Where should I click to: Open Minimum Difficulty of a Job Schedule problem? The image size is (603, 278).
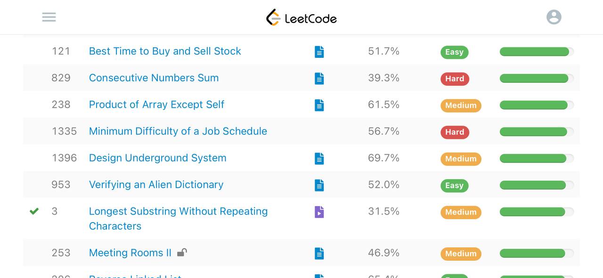pyautogui.click(x=178, y=131)
